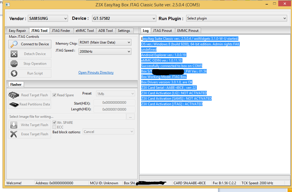Click the chip icon on Read Target Flash
Screen dimensions: 292x192
14,95
